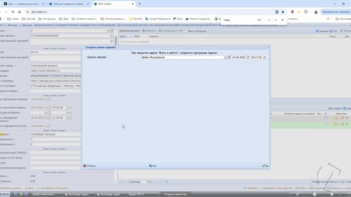
Task: Go to the browser home page
Action: [x=20, y=12]
